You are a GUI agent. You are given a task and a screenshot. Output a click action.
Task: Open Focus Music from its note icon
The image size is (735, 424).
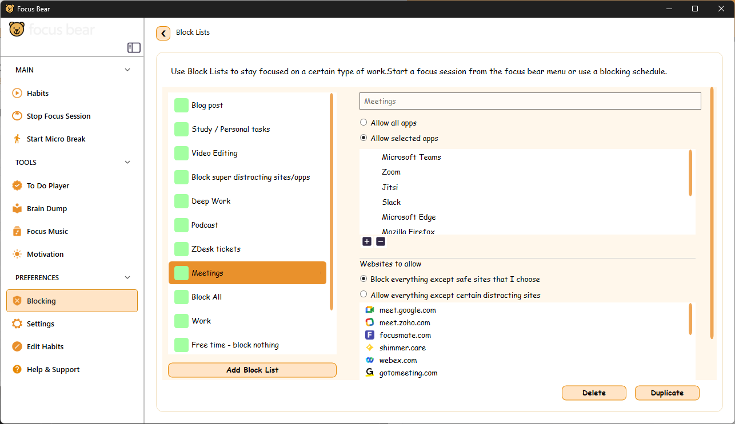(x=17, y=231)
